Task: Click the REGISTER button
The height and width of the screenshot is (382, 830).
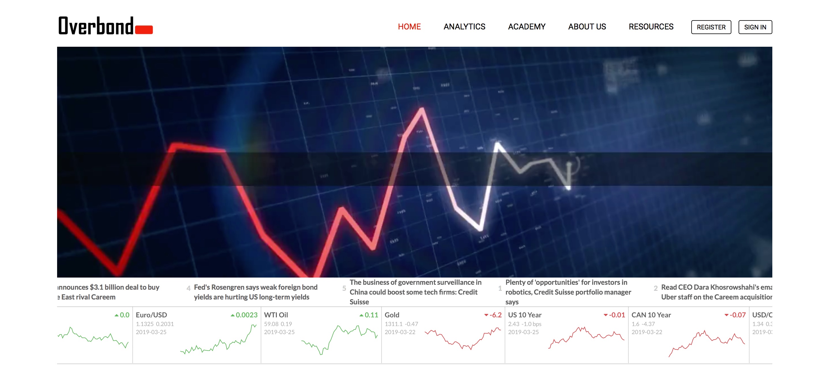Action: click(x=710, y=27)
